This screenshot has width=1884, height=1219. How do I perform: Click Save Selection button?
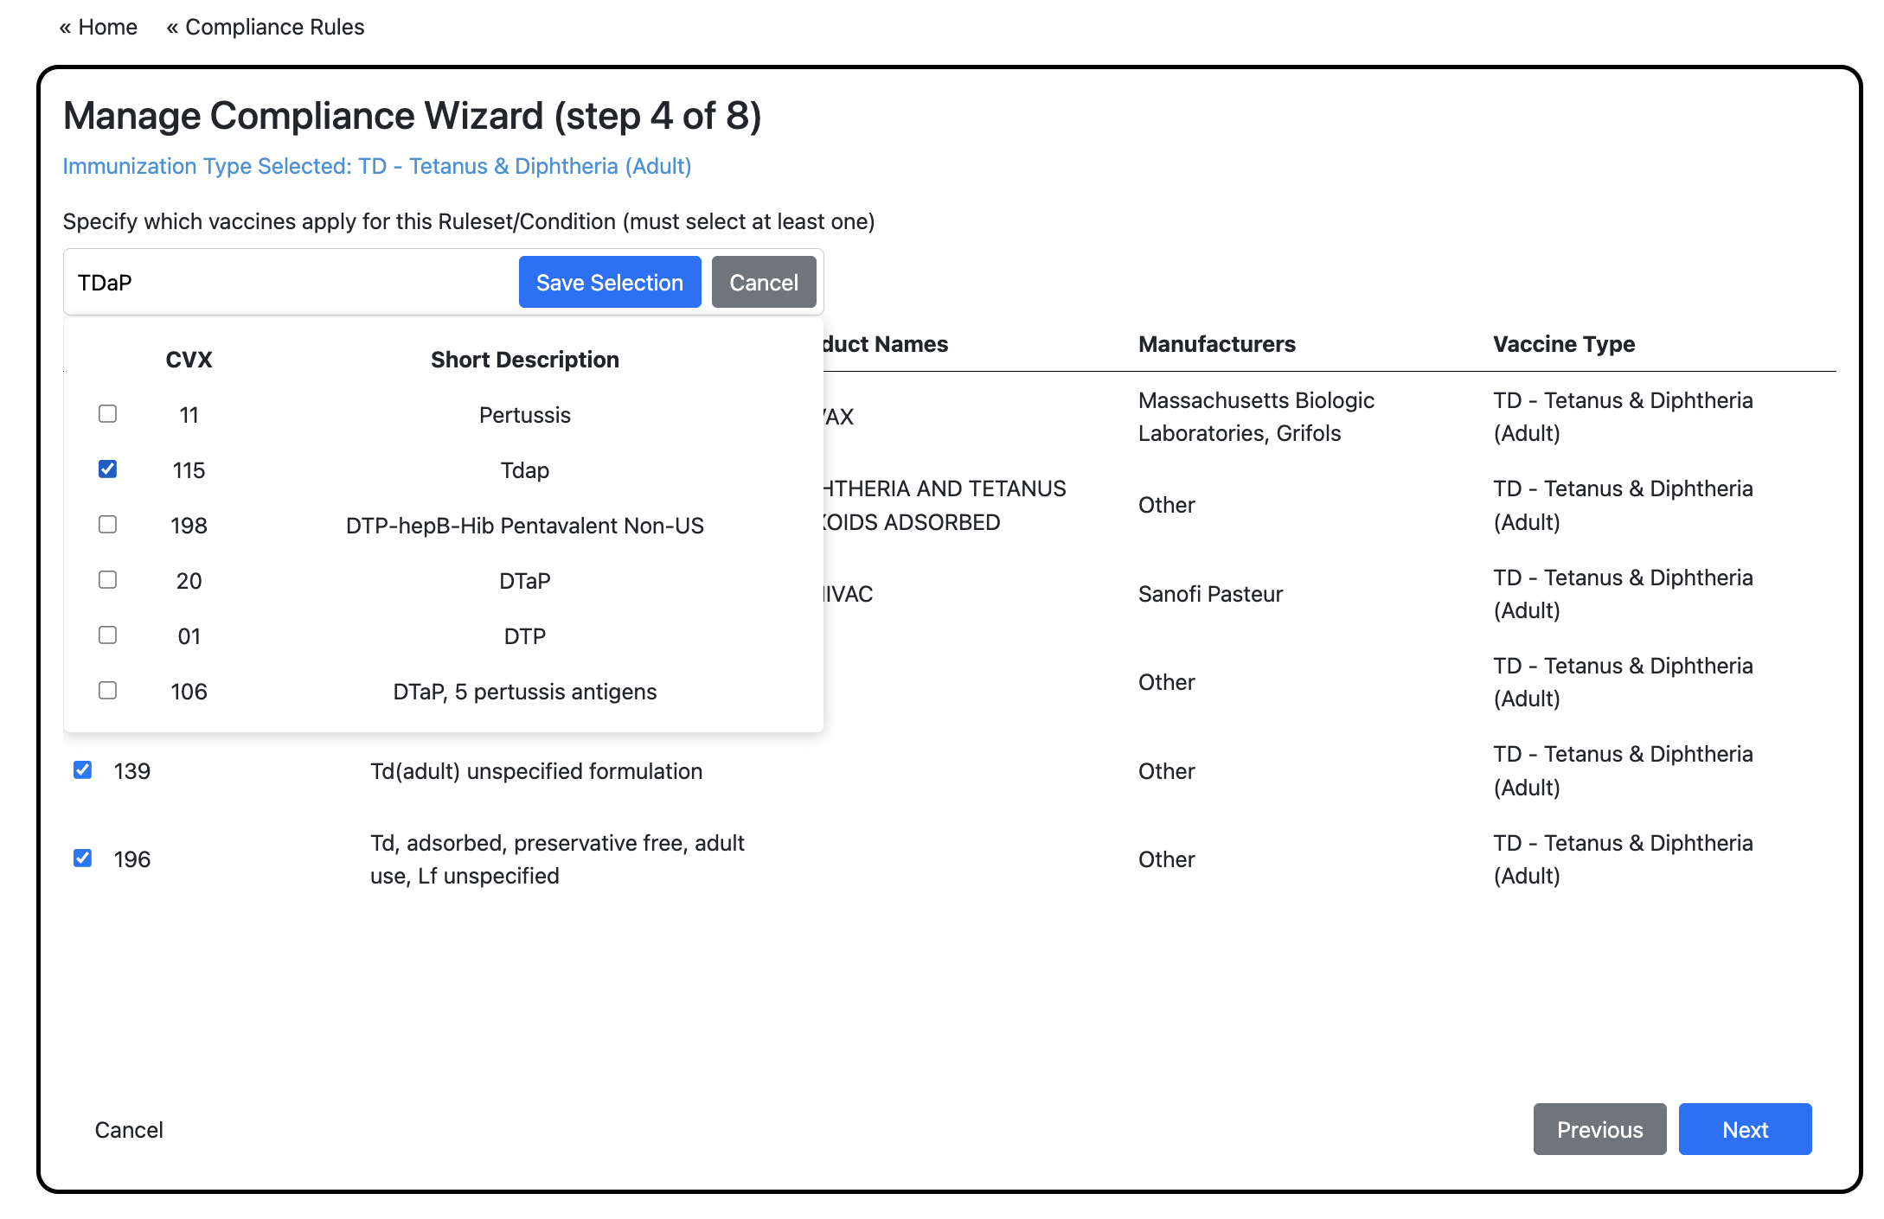click(x=609, y=283)
